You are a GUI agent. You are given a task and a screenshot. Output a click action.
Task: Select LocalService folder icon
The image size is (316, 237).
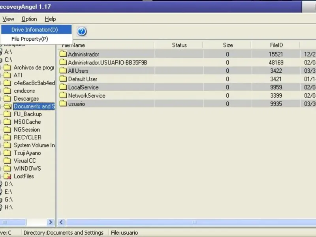point(63,87)
